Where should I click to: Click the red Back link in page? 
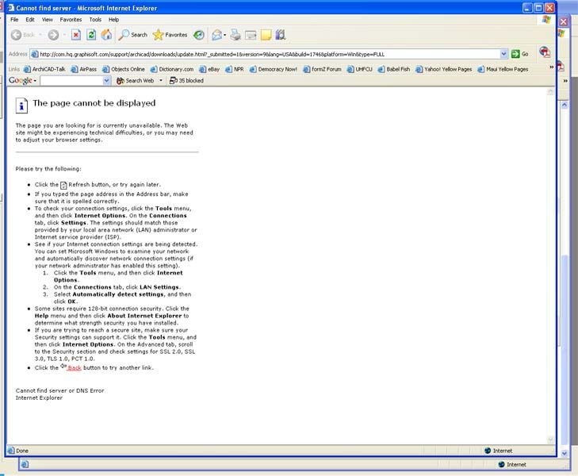coord(74,367)
